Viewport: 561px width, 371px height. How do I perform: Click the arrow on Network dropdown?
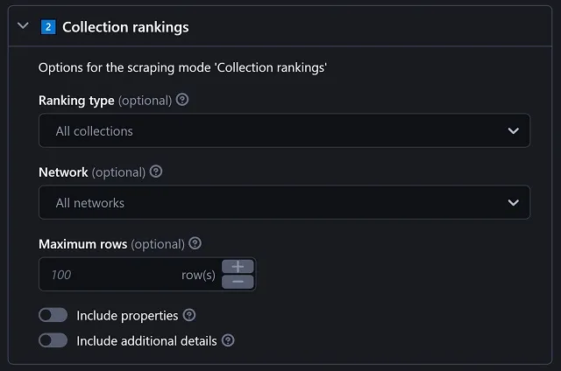pyautogui.click(x=514, y=203)
